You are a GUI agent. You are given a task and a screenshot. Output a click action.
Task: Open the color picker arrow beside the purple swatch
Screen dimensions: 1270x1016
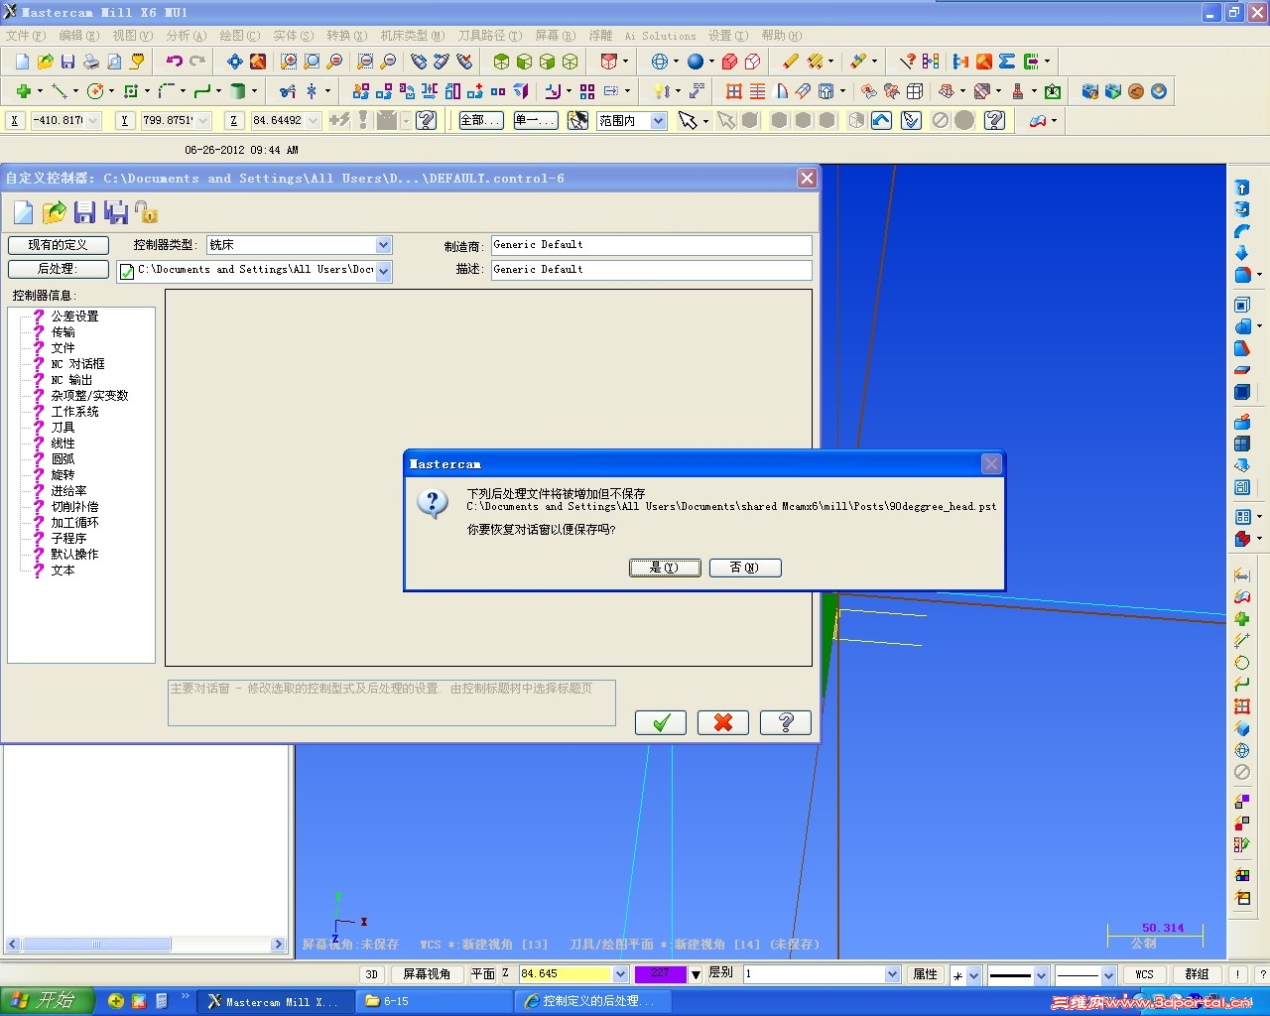tap(697, 974)
